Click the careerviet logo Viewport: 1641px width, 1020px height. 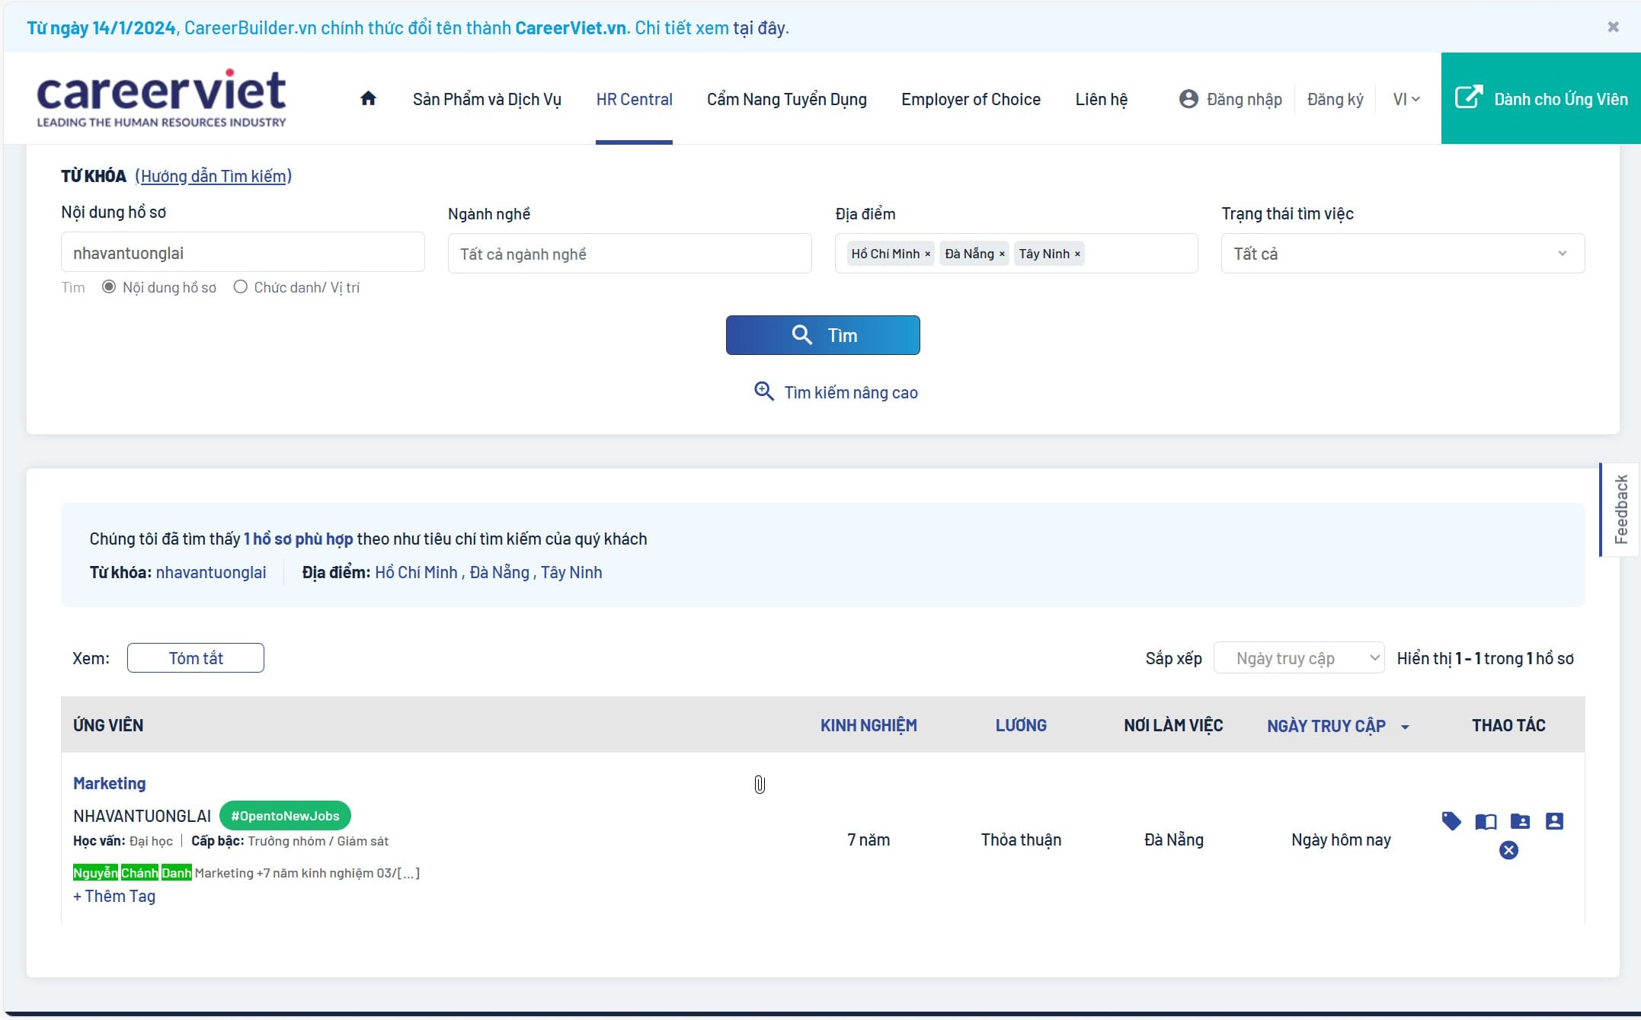click(x=162, y=99)
